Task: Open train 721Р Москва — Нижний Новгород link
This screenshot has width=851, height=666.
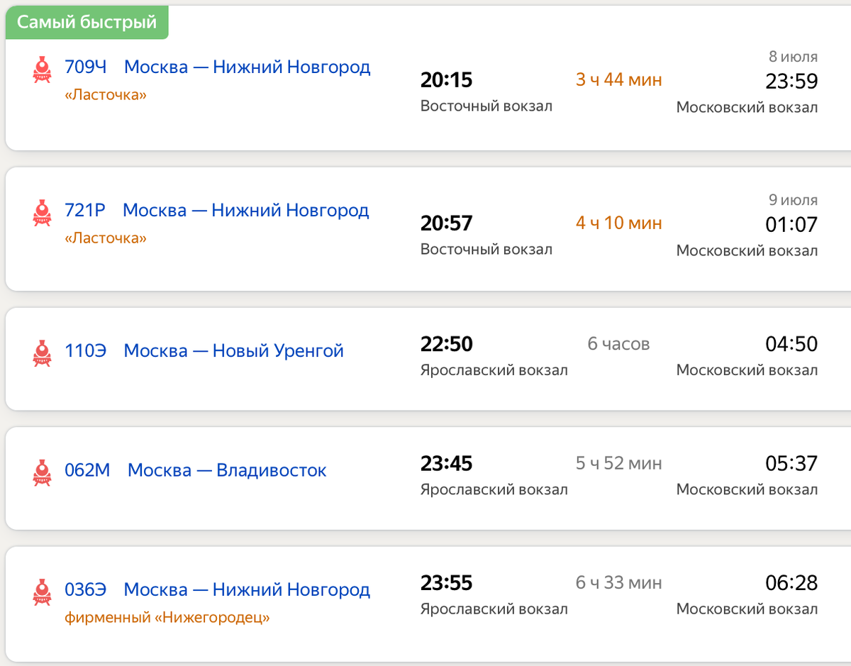Action: (x=216, y=211)
